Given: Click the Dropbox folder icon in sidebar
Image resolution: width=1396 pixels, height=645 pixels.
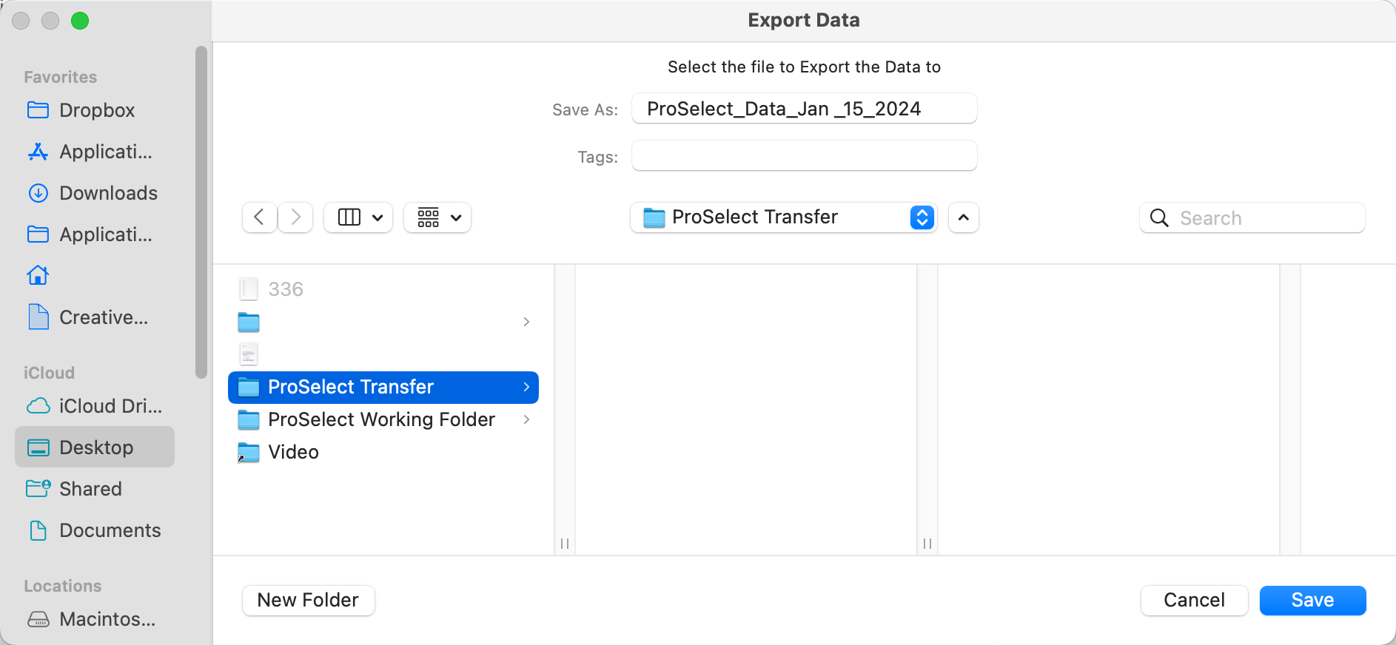Looking at the screenshot, I should click(x=38, y=110).
